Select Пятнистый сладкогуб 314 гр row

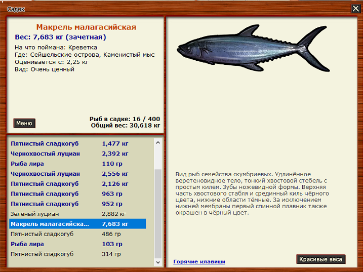coord(77,254)
